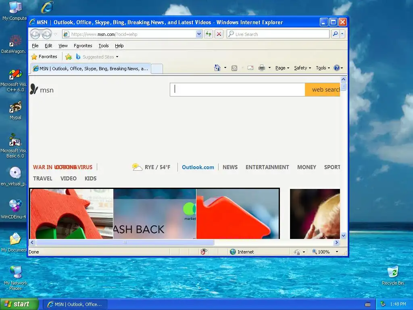Image resolution: width=413 pixels, height=310 pixels.
Task: Select the MSN browser tab
Action: [x=91, y=69]
